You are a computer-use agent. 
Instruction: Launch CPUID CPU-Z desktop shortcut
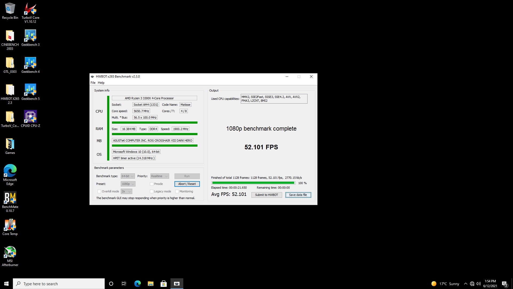coord(30,119)
